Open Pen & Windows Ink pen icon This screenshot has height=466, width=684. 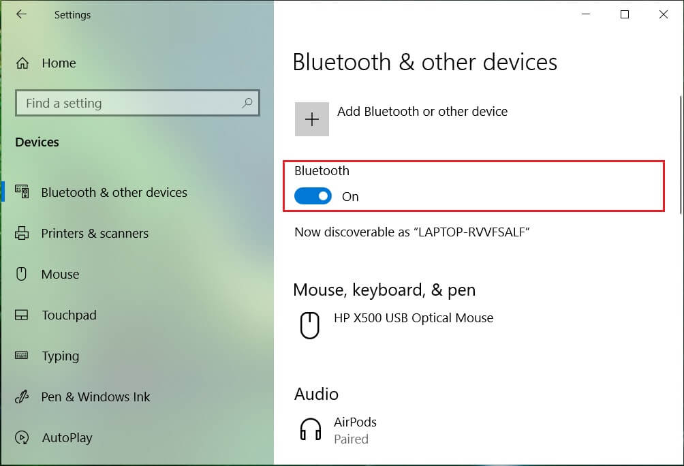click(22, 397)
